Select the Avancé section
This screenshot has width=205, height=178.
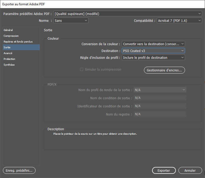[21, 53]
